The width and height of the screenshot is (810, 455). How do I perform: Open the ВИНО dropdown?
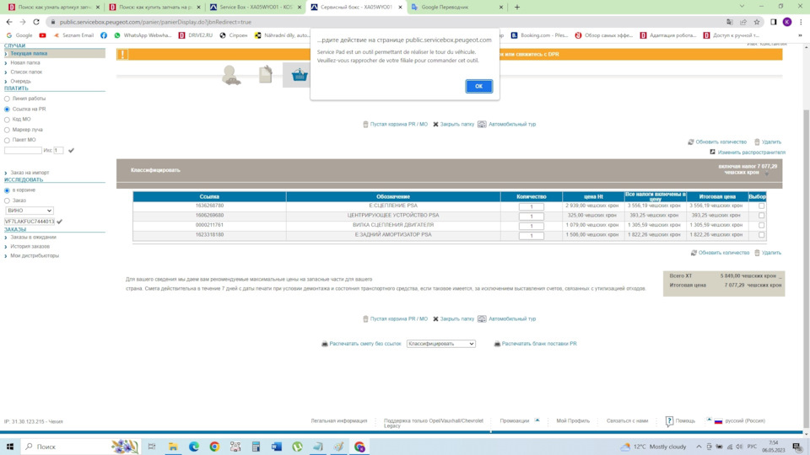click(x=30, y=211)
